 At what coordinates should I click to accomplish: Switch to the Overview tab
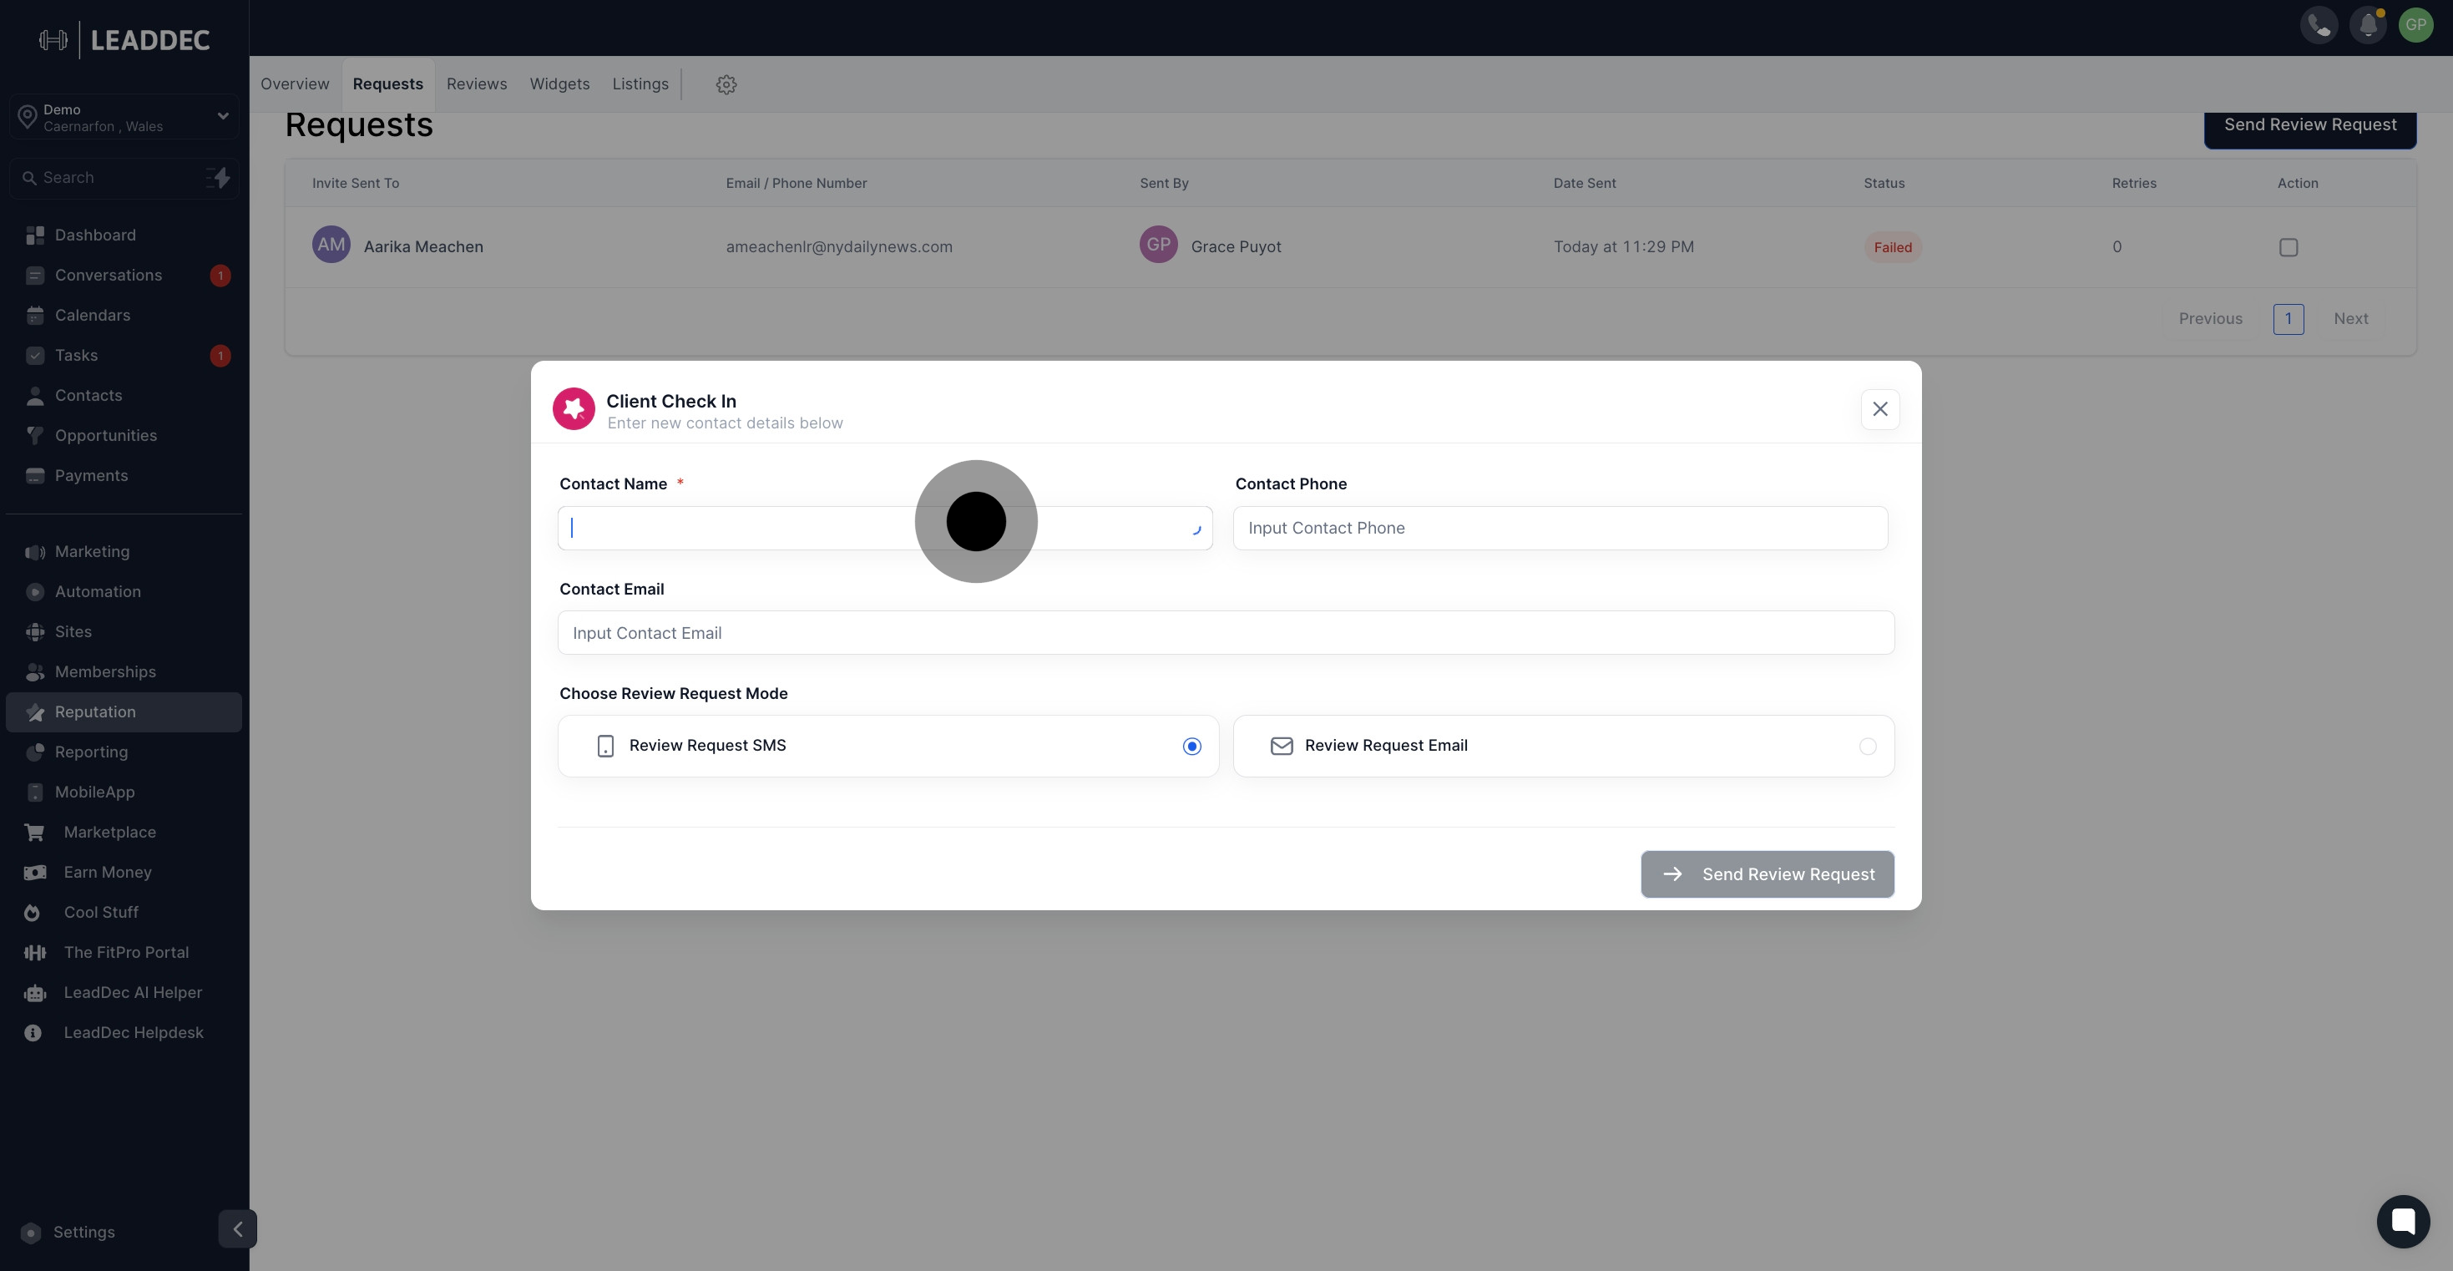pos(296,84)
